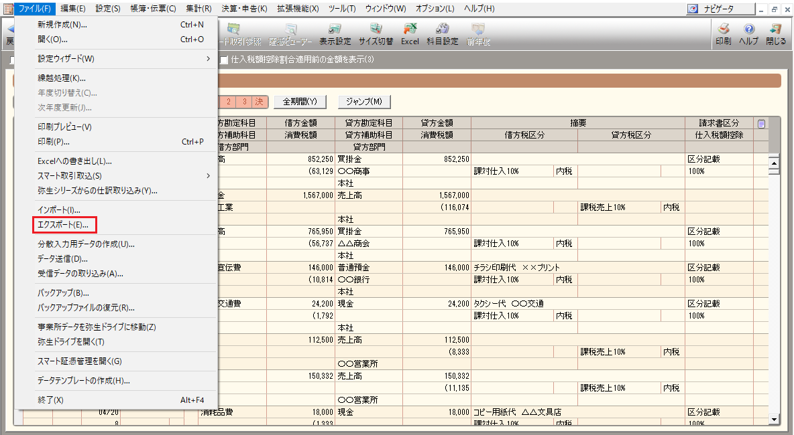
Task: Switch to month tab 2
Action: [229, 102]
